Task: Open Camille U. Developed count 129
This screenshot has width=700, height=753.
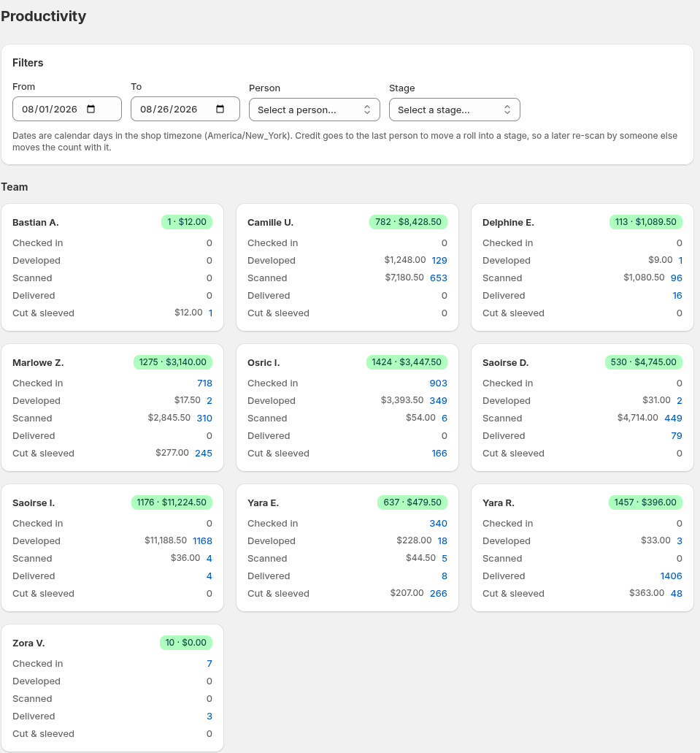Action: pyautogui.click(x=439, y=260)
